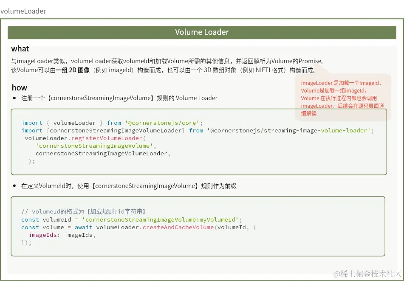Screen dimensions: 404x281
Task: Click the "how" section heading
Action: (19, 87)
